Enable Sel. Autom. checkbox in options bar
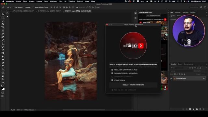Image resolution: width=208 pixels, height=117 pixels. coord(14,7)
